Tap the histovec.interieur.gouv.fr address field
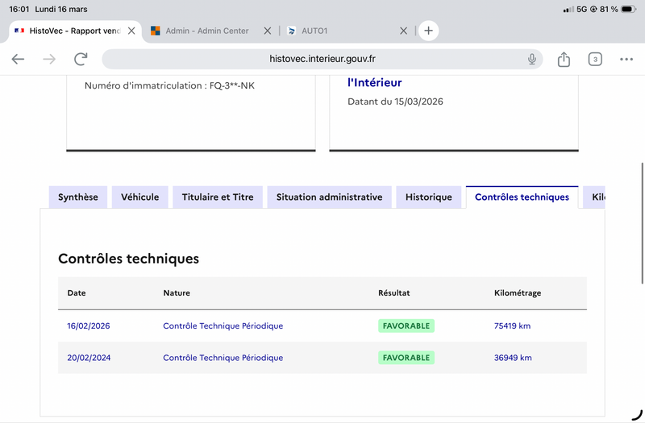 [x=322, y=59]
